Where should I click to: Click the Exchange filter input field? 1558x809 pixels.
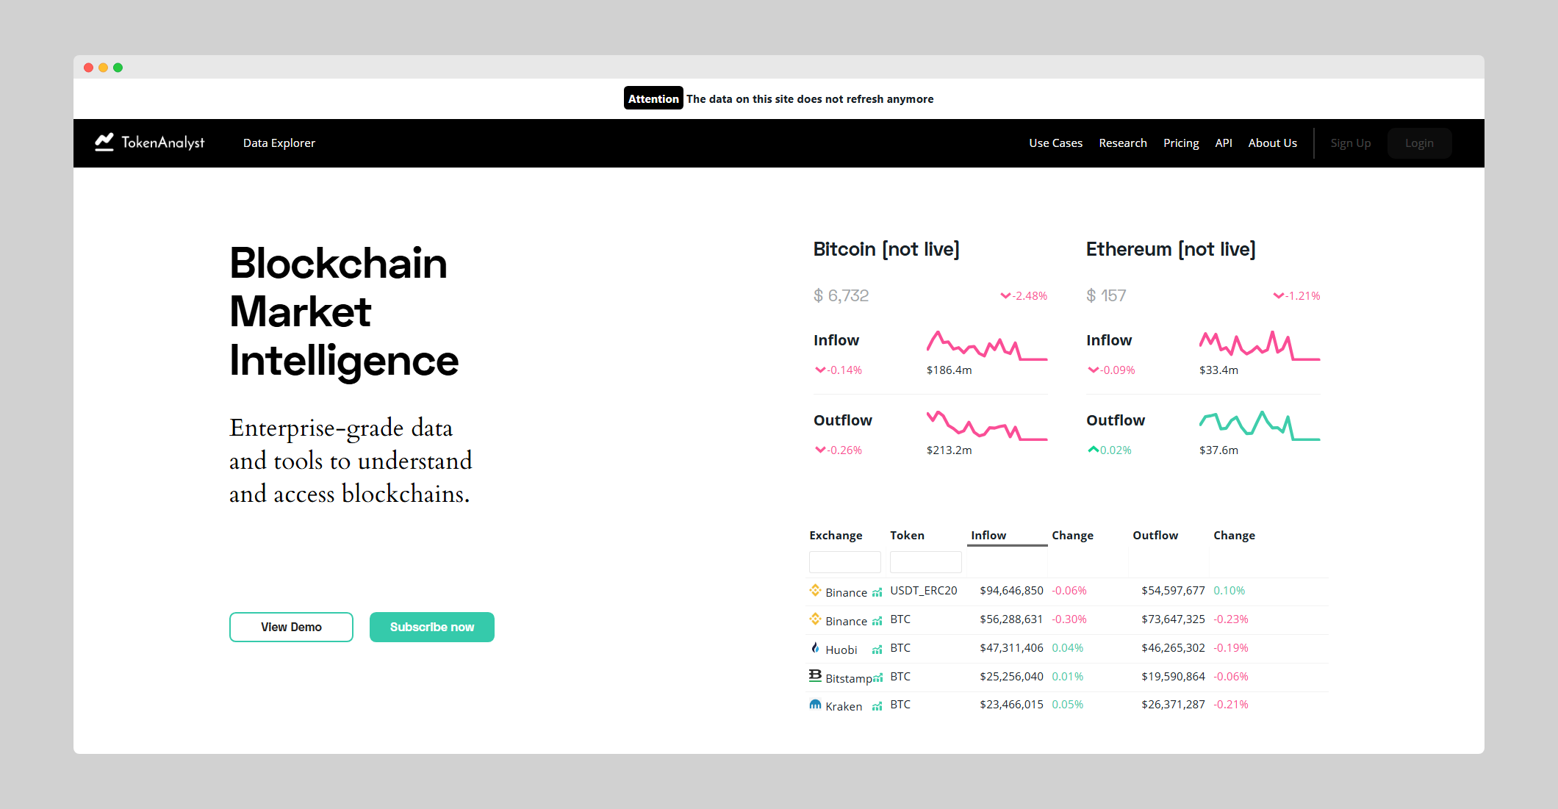pos(844,562)
